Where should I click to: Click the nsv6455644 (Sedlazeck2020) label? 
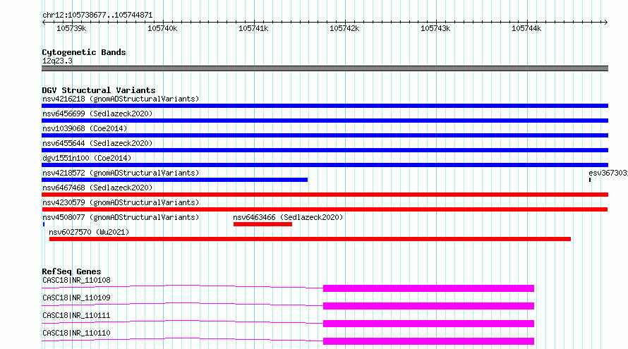(97, 143)
